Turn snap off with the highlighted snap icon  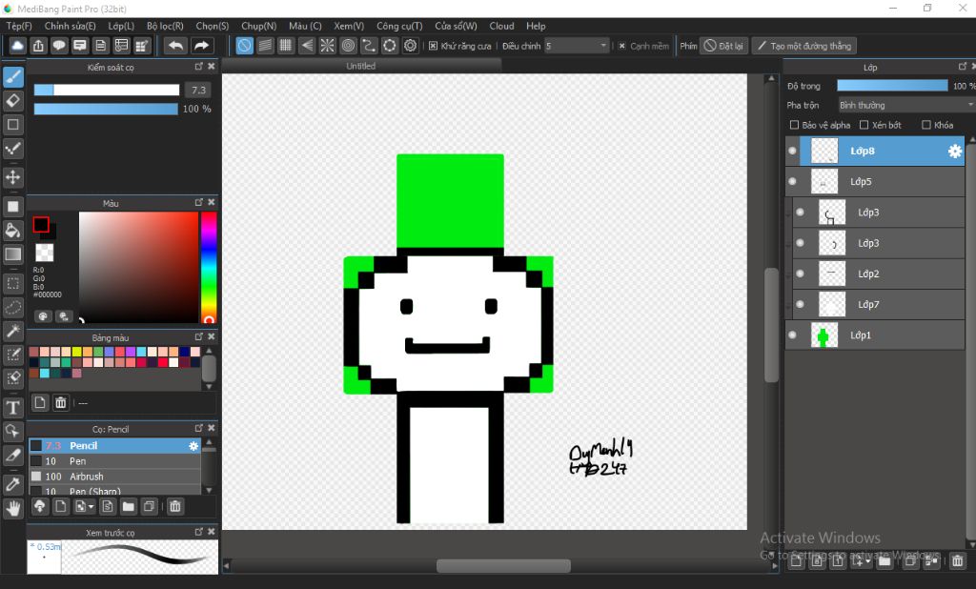pos(245,46)
